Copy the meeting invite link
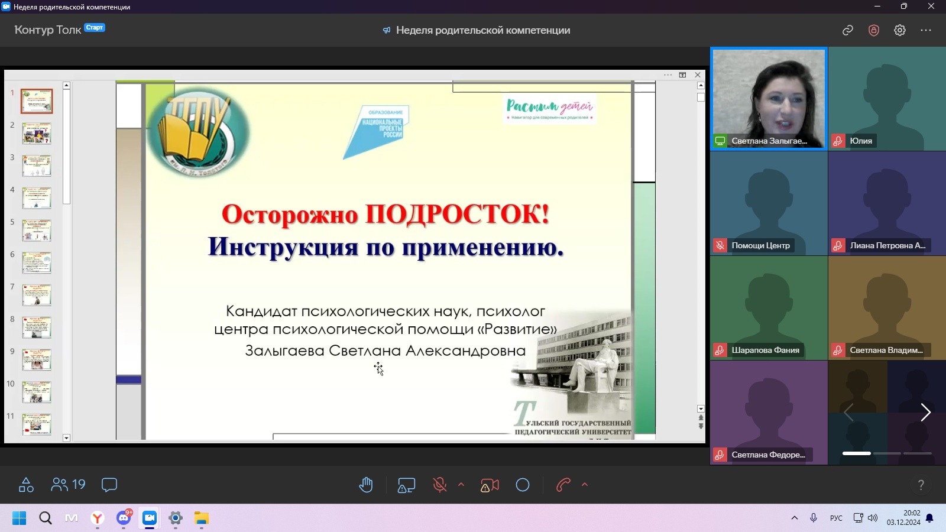The width and height of the screenshot is (946, 532). click(848, 30)
